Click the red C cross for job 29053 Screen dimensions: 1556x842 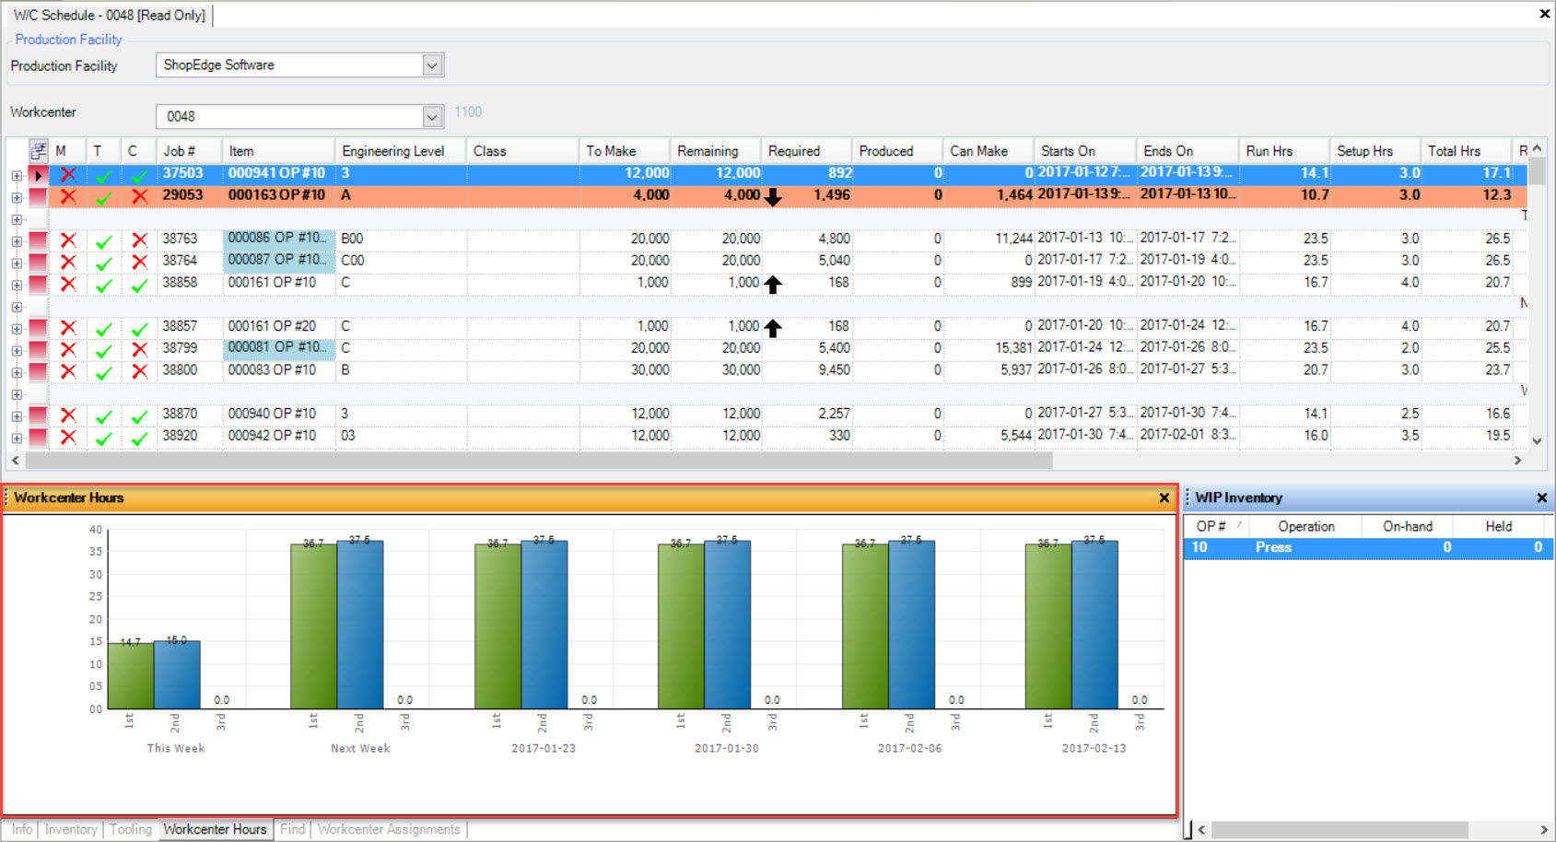point(139,196)
